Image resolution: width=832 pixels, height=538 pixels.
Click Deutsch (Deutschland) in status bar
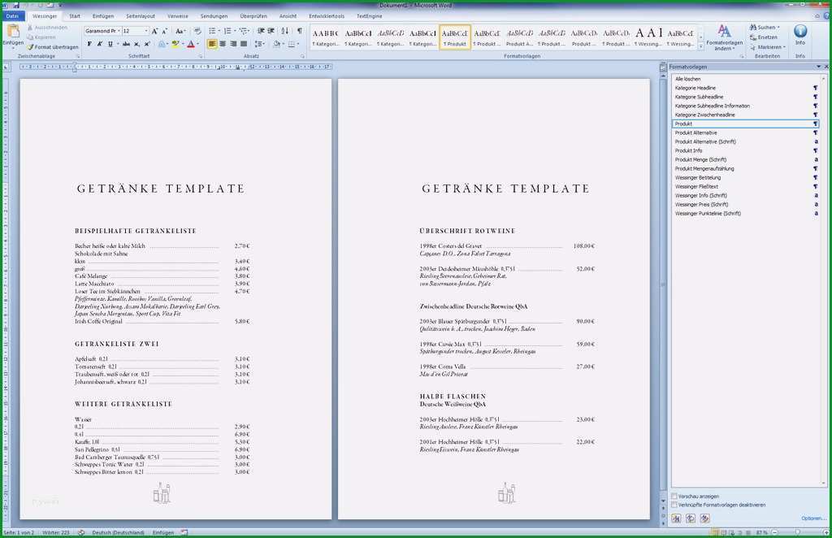[x=119, y=532]
